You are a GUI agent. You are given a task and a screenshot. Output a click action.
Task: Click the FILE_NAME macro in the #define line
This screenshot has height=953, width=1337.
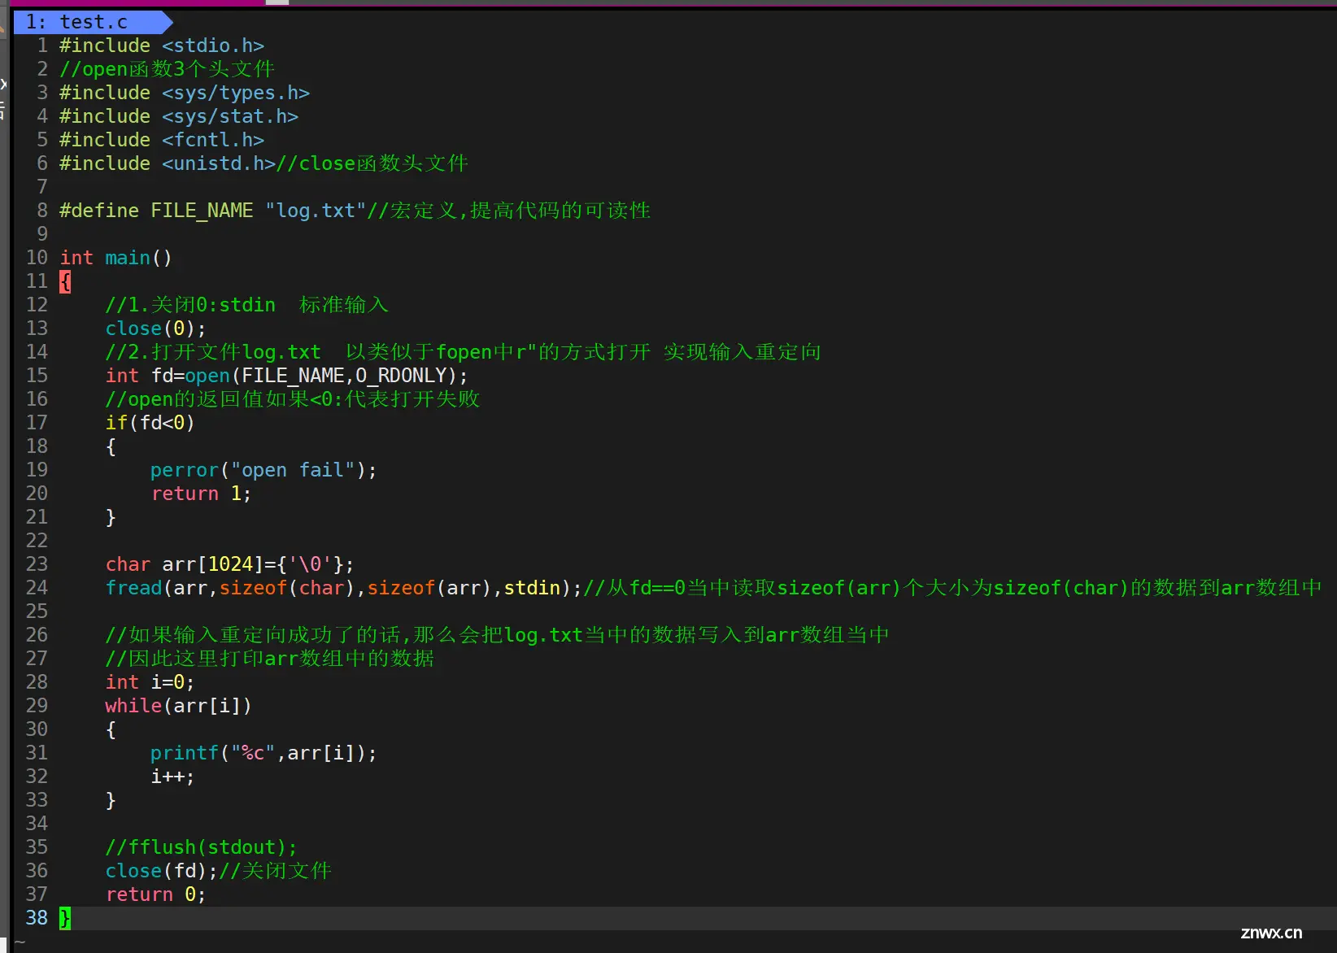(202, 211)
